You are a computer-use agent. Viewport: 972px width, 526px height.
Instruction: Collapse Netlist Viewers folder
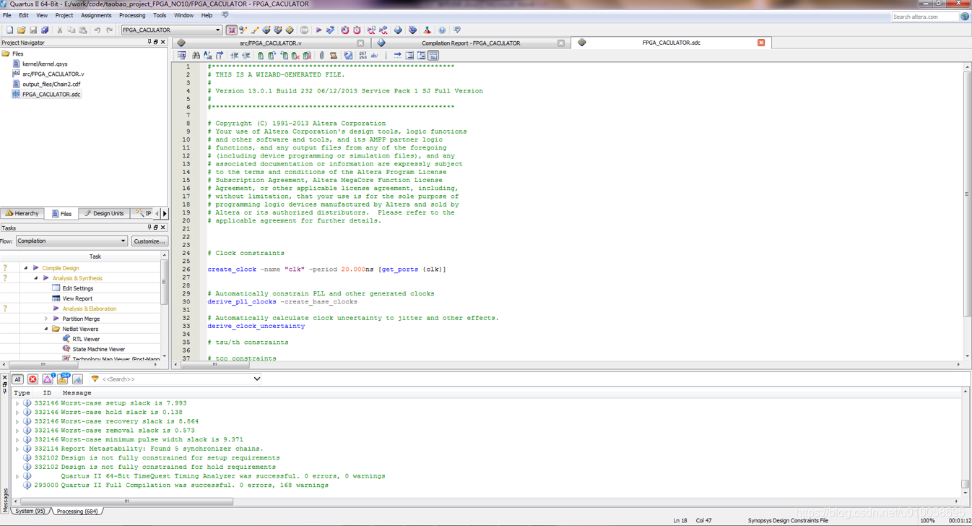46,329
